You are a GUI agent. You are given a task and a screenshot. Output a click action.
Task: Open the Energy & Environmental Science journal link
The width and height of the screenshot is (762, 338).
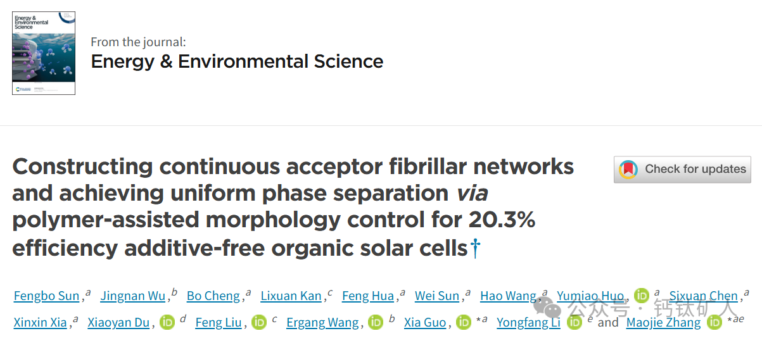237,61
